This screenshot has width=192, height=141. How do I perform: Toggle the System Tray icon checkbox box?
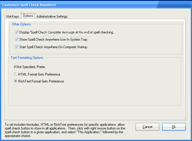click(x=17, y=40)
